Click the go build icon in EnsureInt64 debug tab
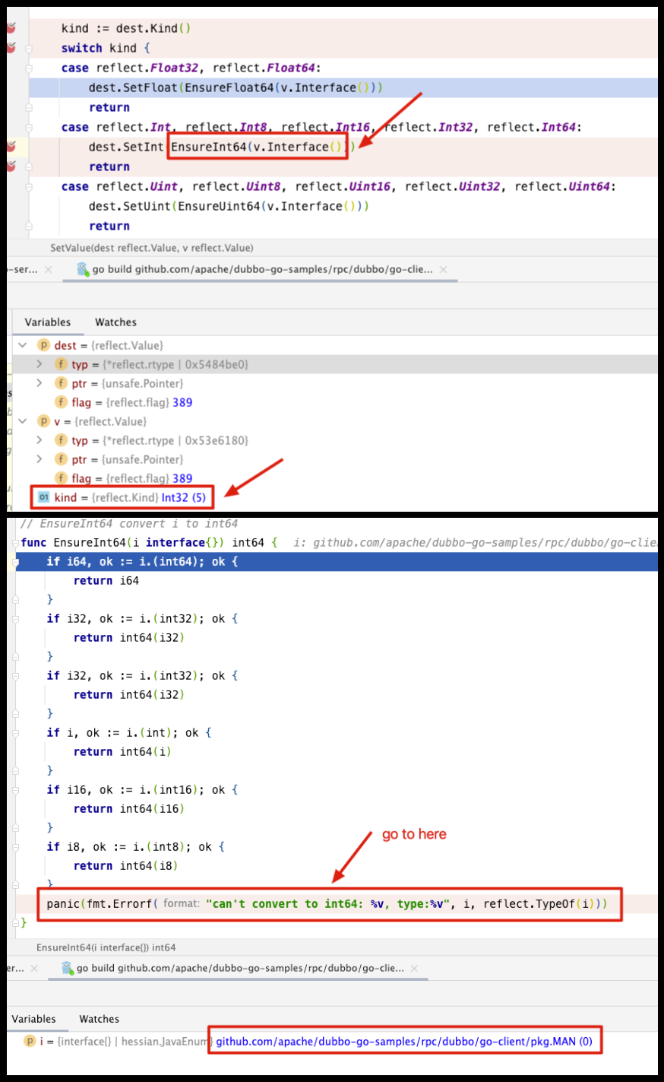This screenshot has width=664, height=1082. (67, 968)
